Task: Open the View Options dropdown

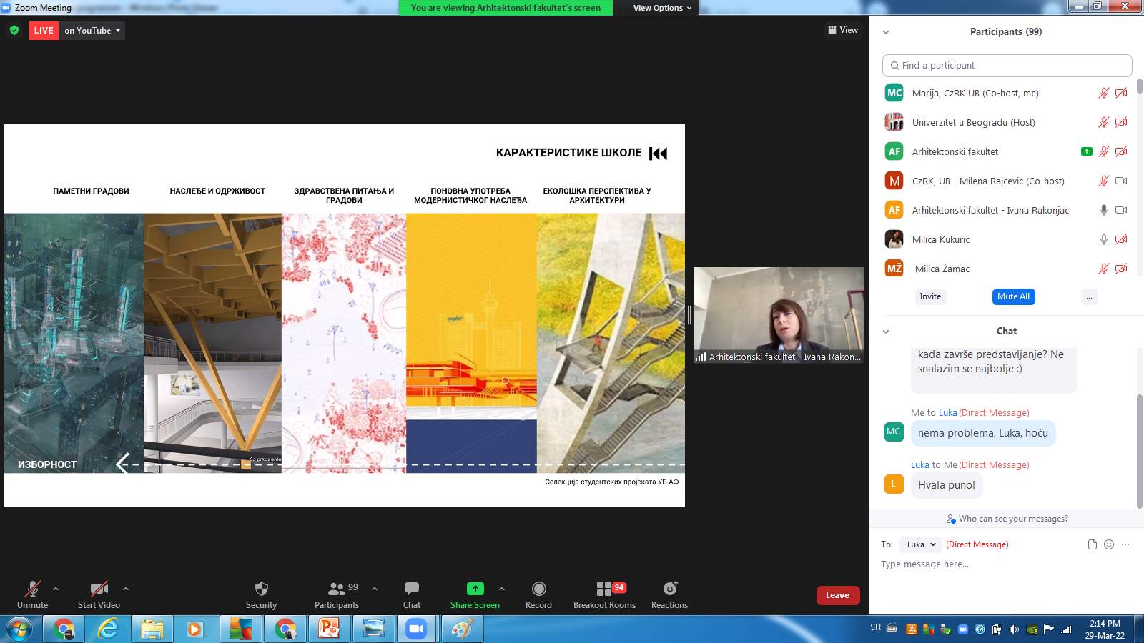Action: [x=662, y=8]
